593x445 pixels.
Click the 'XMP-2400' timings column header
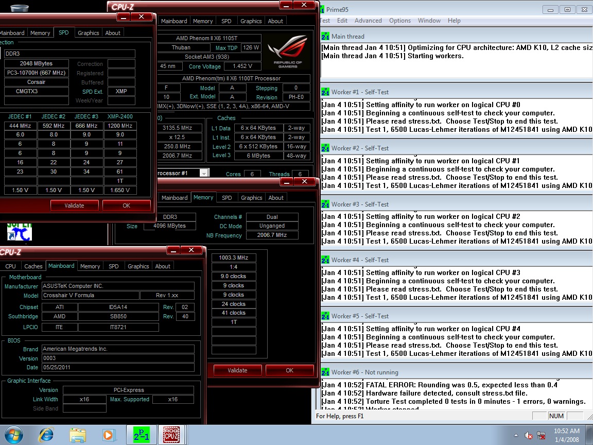(x=120, y=116)
